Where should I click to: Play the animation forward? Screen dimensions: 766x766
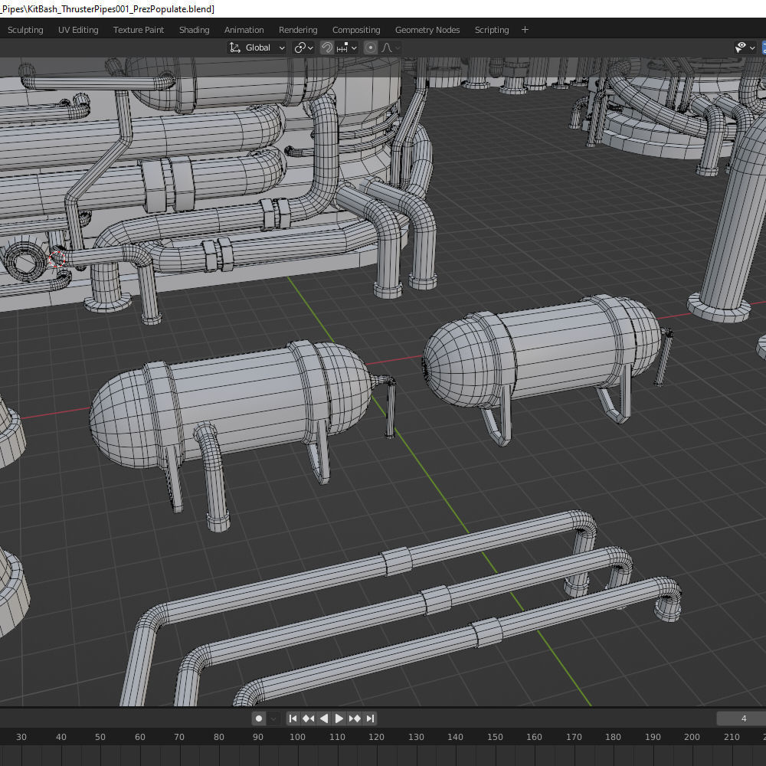[x=339, y=719]
